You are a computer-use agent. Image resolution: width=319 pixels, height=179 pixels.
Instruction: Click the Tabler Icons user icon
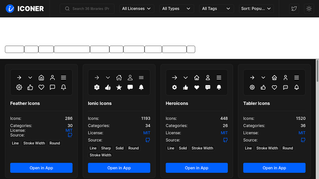[285, 77]
